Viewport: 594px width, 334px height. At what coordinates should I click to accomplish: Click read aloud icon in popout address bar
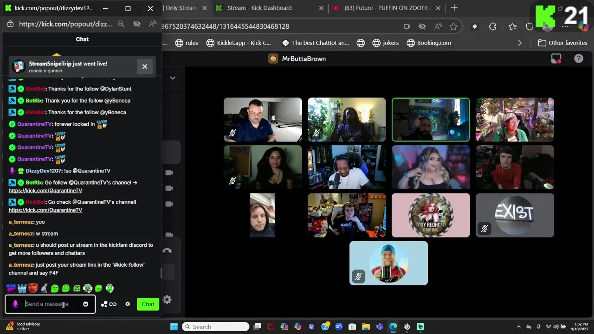[153, 24]
